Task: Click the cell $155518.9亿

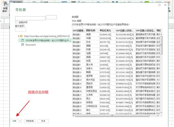Action: [107, 38]
